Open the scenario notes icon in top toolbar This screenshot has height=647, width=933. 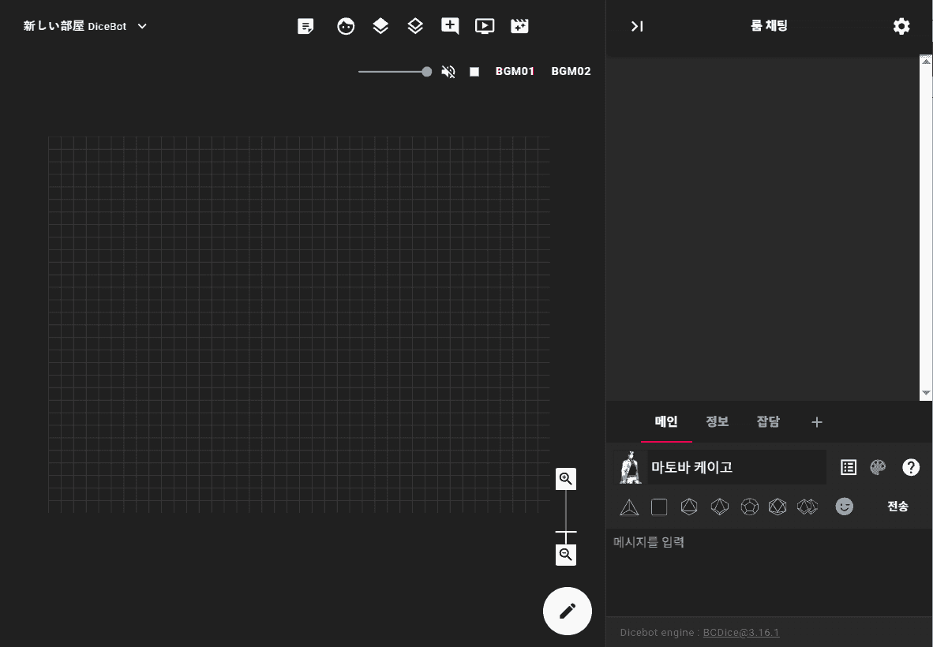click(305, 26)
